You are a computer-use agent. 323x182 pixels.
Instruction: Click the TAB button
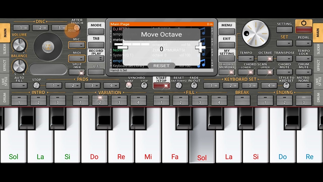click(96, 45)
